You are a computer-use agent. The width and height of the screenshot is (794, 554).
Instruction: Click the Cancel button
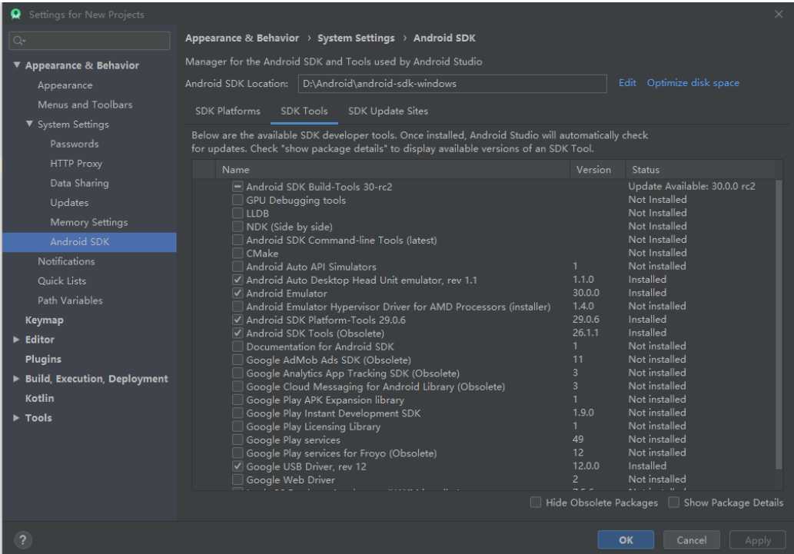click(x=691, y=540)
